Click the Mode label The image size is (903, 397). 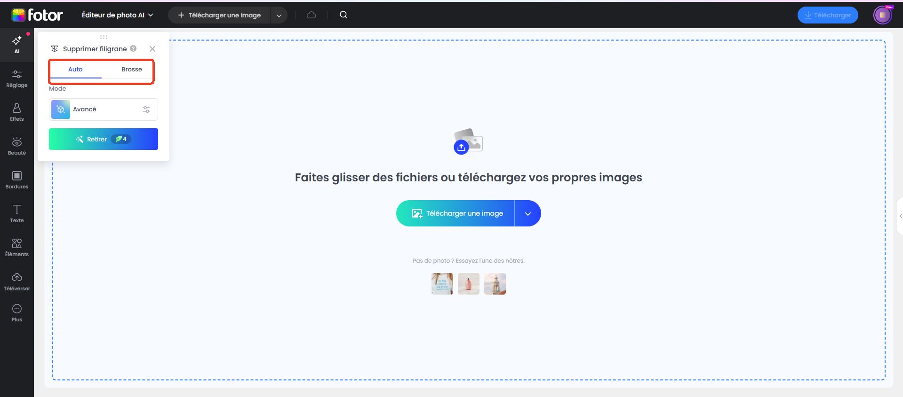[57, 89]
